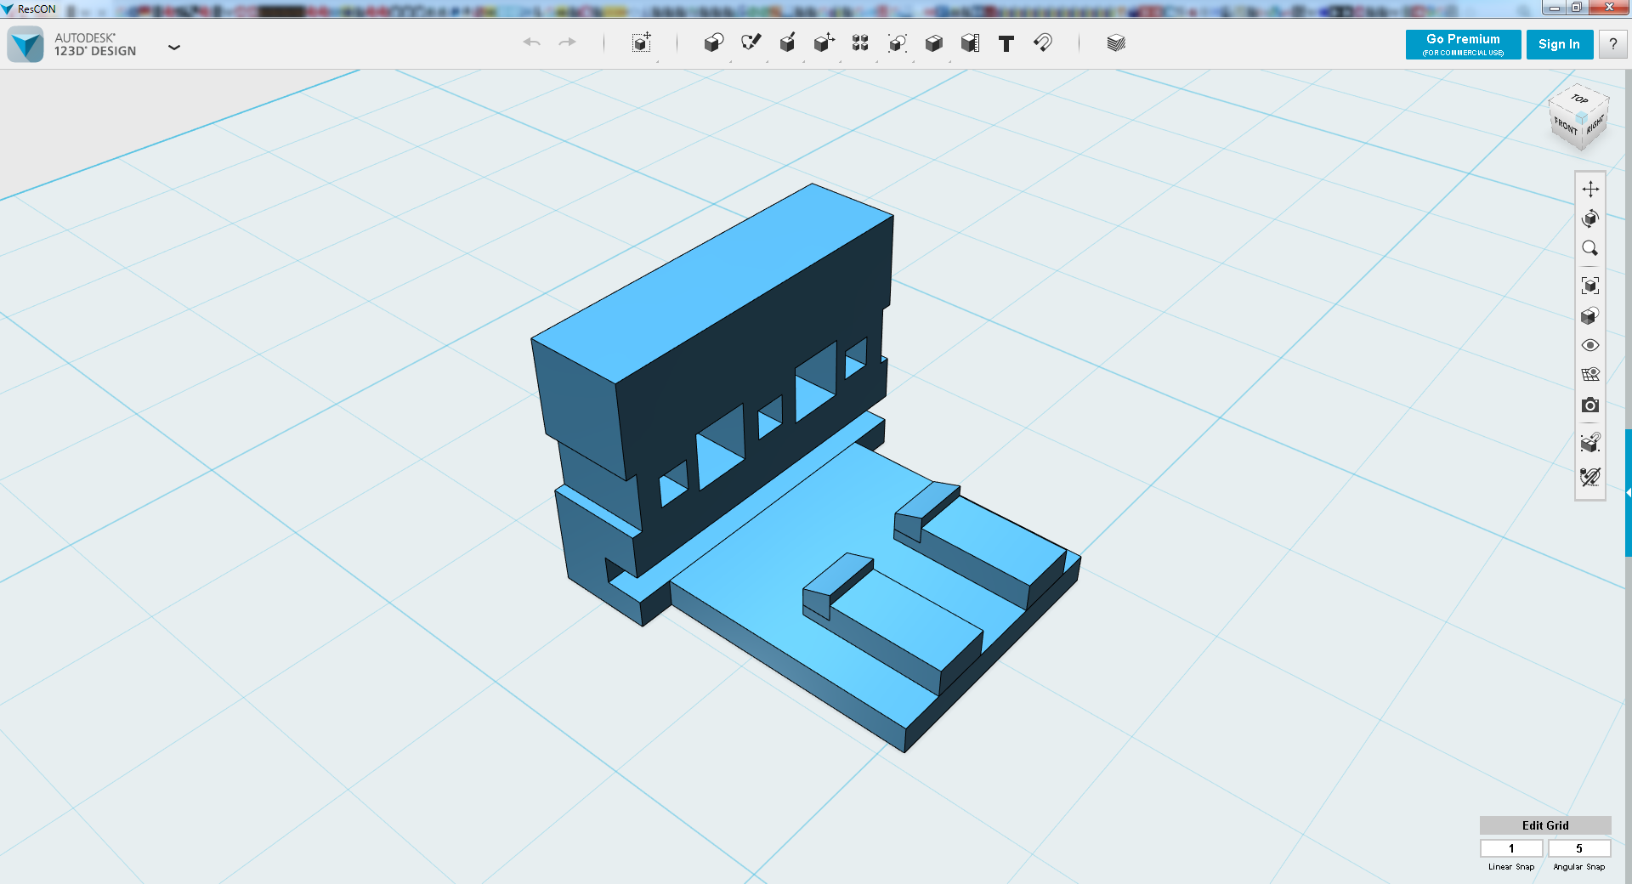
Task: Click the Angular Snap value field
Action: click(1579, 848)
